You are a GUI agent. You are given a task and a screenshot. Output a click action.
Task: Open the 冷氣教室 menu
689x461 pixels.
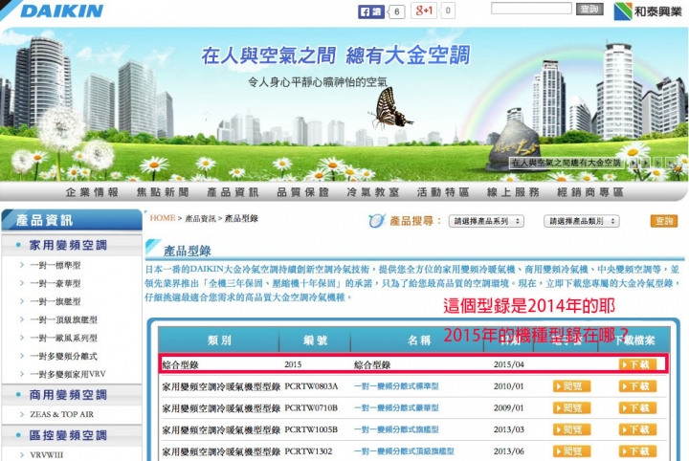(372, 192)
